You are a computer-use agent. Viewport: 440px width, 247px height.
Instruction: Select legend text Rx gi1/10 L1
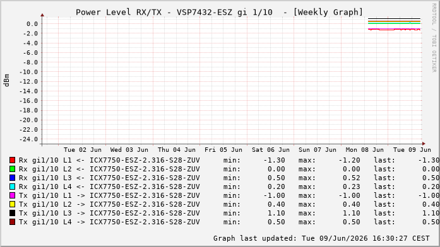(x=45, y=160)
